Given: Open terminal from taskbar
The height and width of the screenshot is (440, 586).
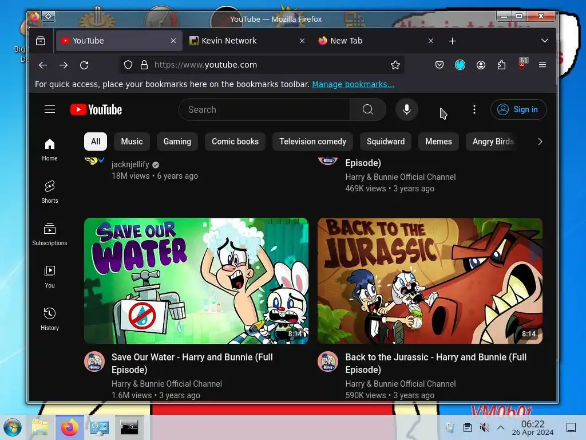Looking at the screenshot, I should 129,427.
